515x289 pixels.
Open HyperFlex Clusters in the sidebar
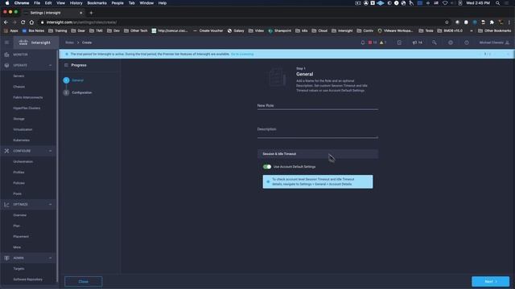(27, 108)
